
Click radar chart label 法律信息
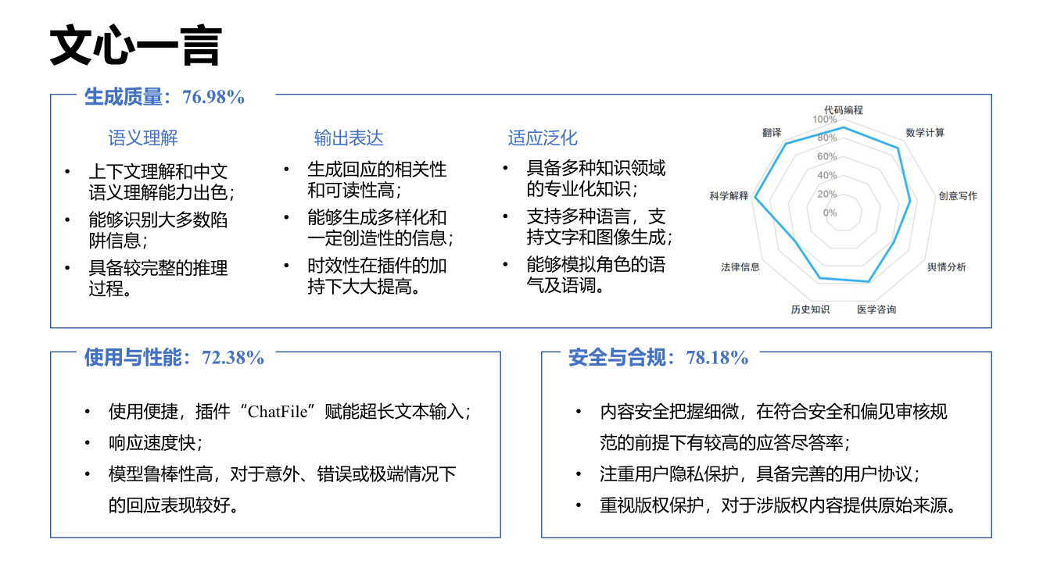click(x=740, y=267)
